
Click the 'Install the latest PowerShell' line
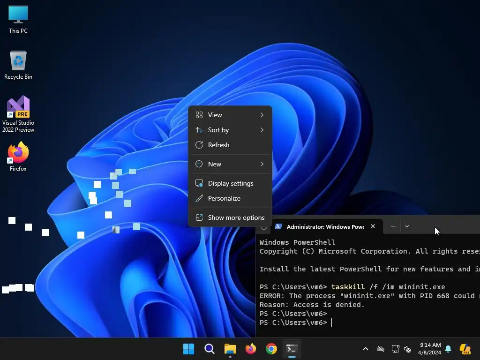point(369,269)
